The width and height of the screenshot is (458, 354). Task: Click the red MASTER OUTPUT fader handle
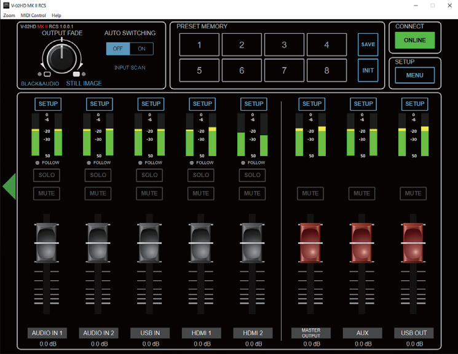[x=310, y=243]
